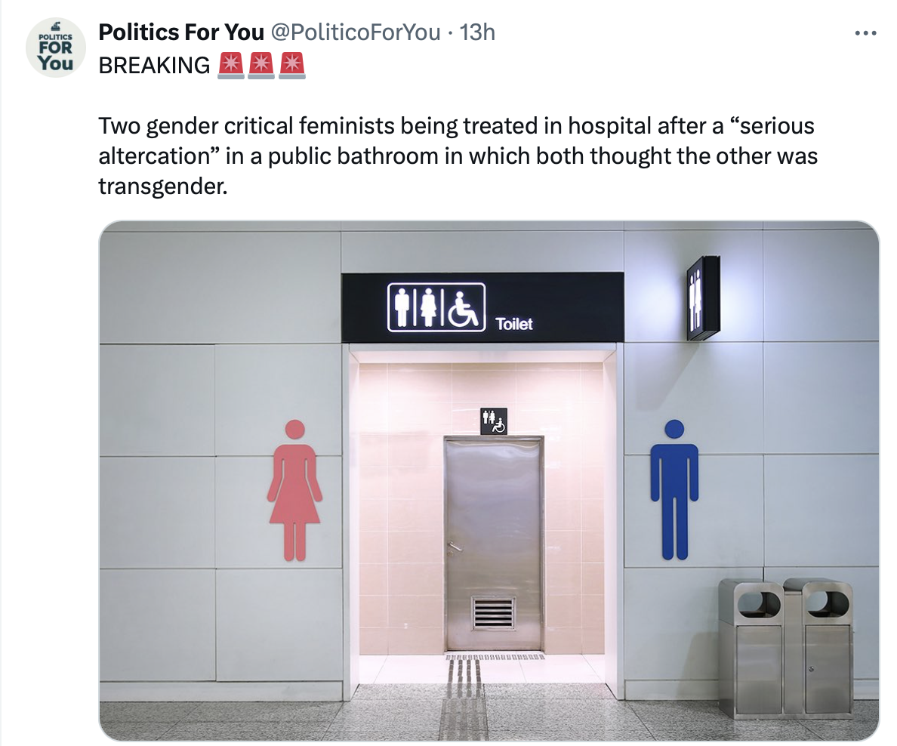The width and height of the screenshot is (897, 746).
Task: Open the tweet's three-dot more menu
Action: click(x=865, y=33)
